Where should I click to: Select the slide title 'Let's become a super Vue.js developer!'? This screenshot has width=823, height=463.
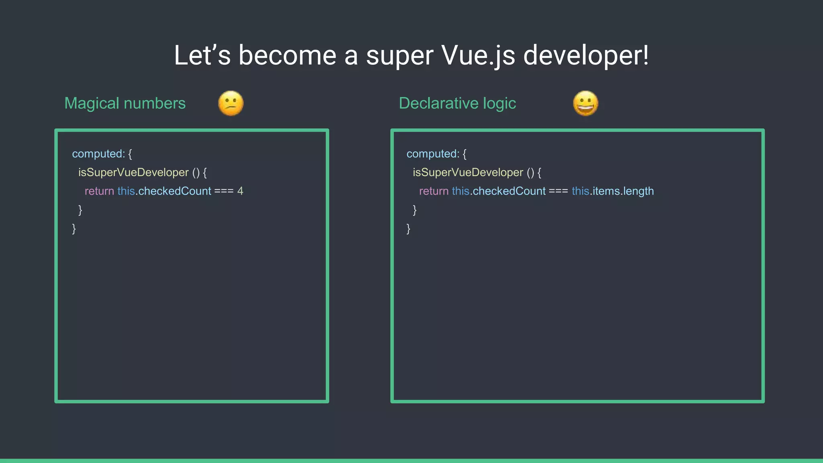click(x=411, y=55)
